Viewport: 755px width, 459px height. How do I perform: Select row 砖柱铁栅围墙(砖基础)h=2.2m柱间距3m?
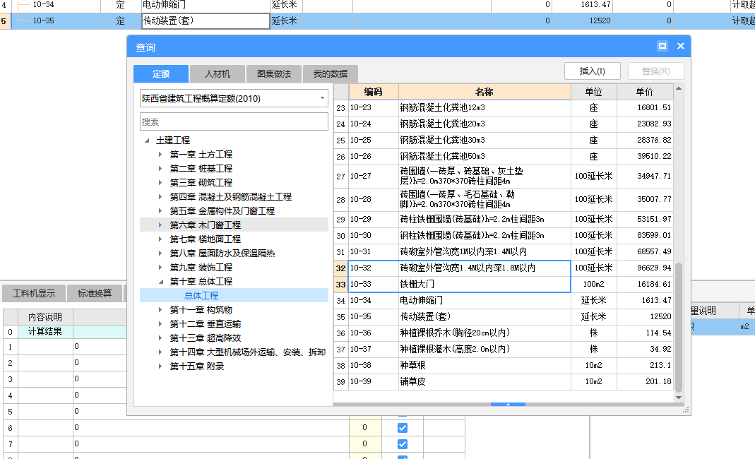[x=503, y=219]
